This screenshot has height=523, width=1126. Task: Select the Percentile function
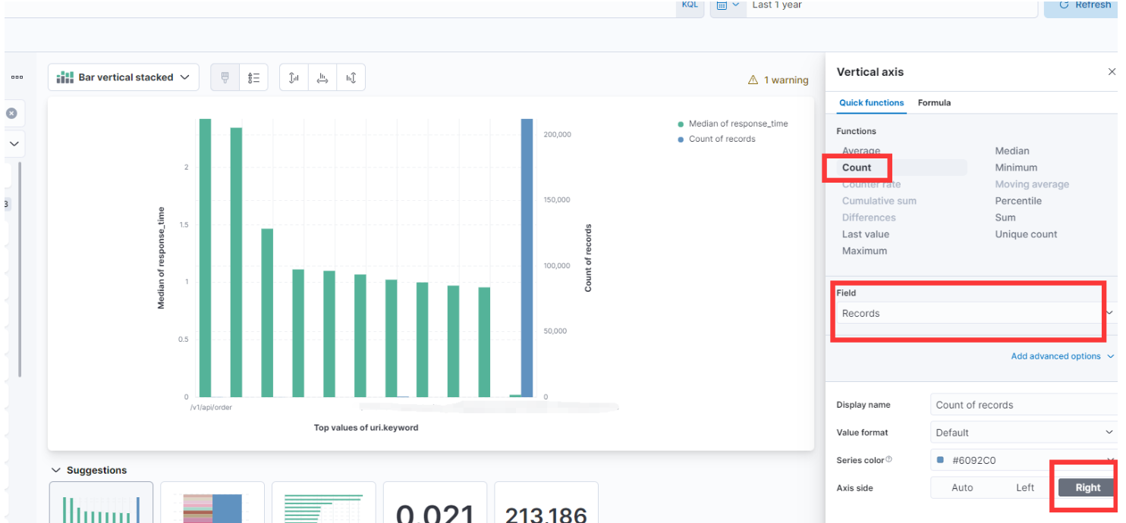pyautogui.click(x=1018, y=201)
